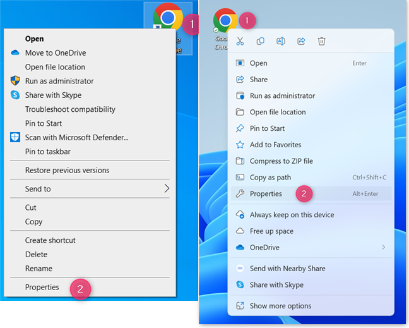Click the Copy icon in Windows 11 menu

click(260, 41)
